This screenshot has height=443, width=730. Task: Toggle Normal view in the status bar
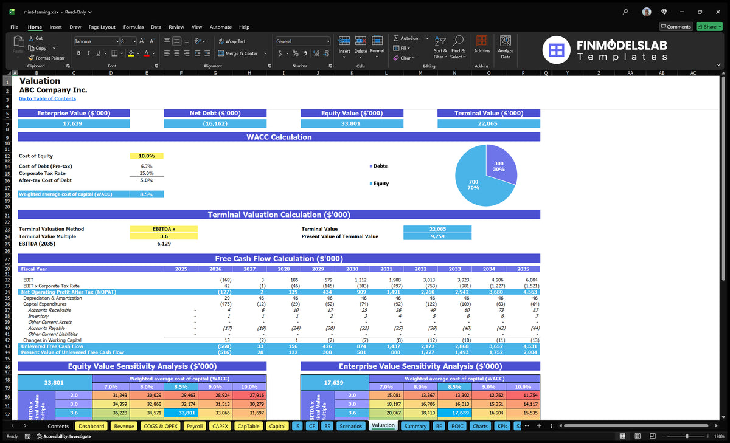click(621, 436)
